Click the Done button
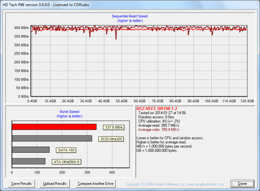The image size is (260, 191). pyautogui.click(x=242, y=183)
